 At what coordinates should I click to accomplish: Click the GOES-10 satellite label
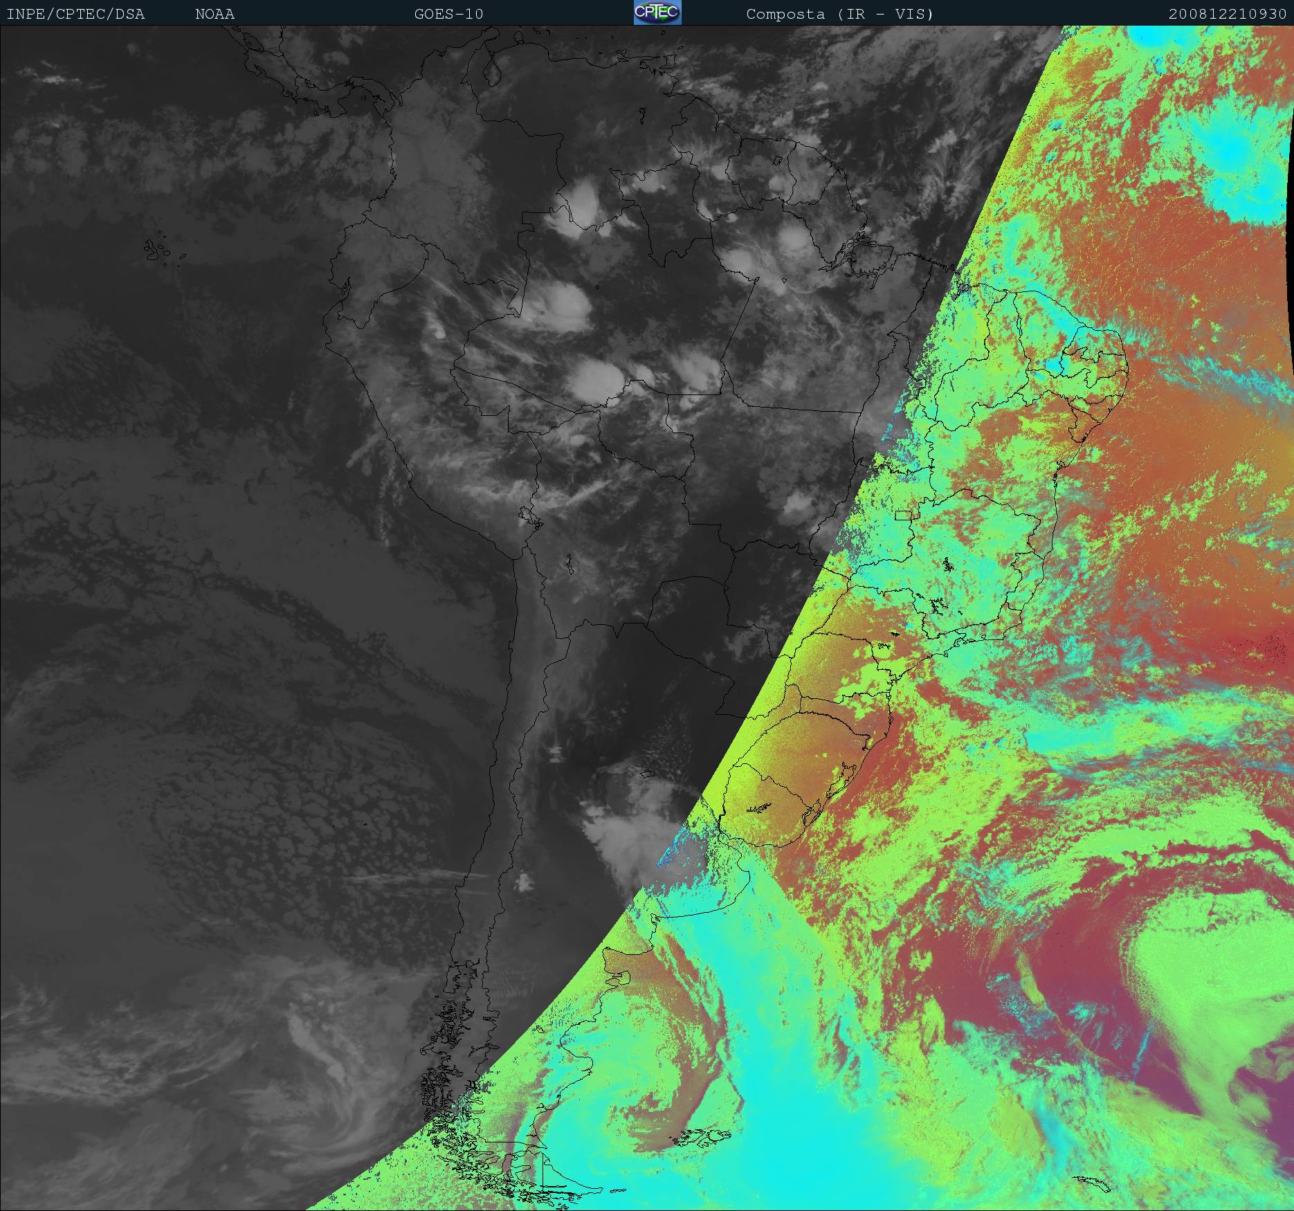[449, 14]
